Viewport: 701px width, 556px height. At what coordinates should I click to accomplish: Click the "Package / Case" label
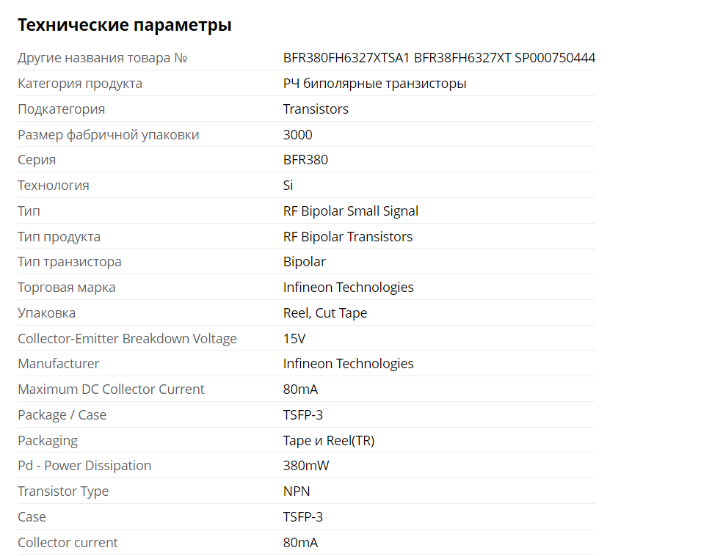pyautogui.click(x=62, y=415)
